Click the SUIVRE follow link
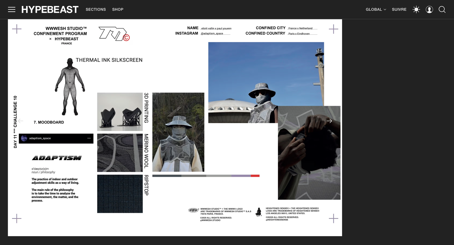This screenshot has width=454, height=245. pos(399,9)
